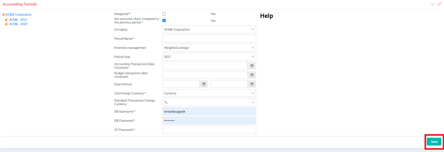This screenshot has width=444, height=152.
Task: Click the ACME - 2021 cube icon
Action: (x=7, y=20)
